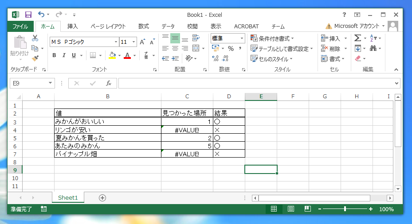Click the macro record icon in status bar

coord(44,209)
